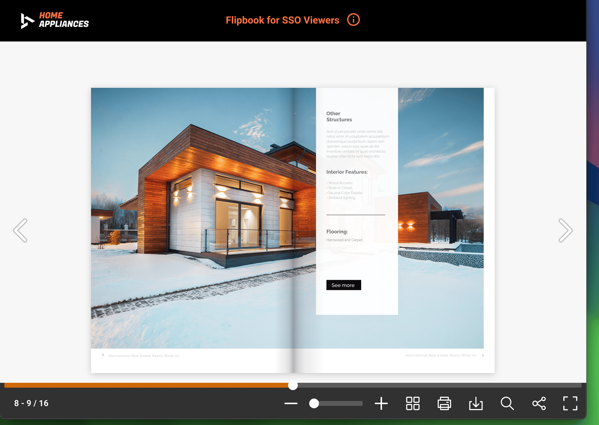Click the See more button

point(343,285)
